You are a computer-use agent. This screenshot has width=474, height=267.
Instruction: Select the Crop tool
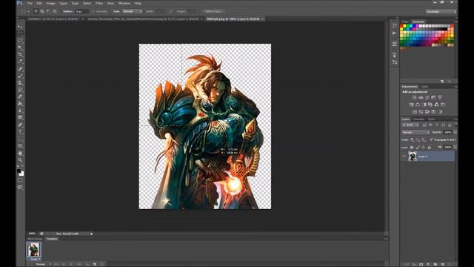[20, 54]
